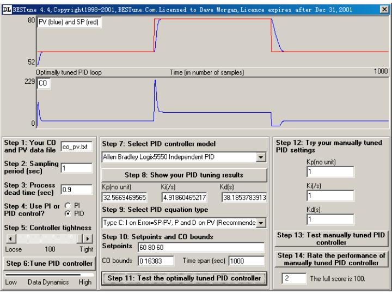Click Step 14: Rate the performance button
Image resolution: width=392 pixels, height=294 pixels.
[x=331, y=259]
